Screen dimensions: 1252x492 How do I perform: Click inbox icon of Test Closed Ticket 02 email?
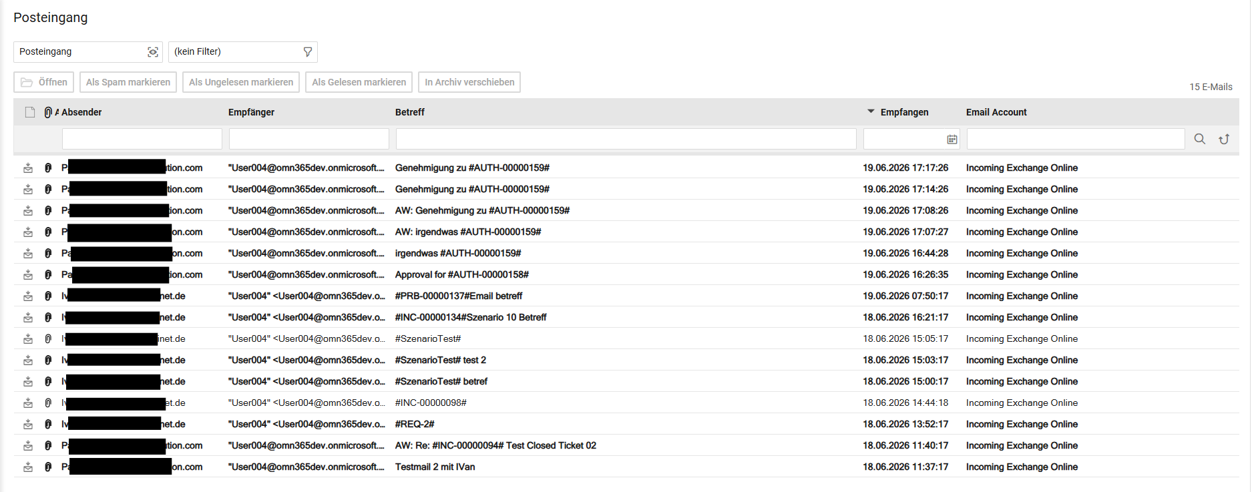coord(28,445)
